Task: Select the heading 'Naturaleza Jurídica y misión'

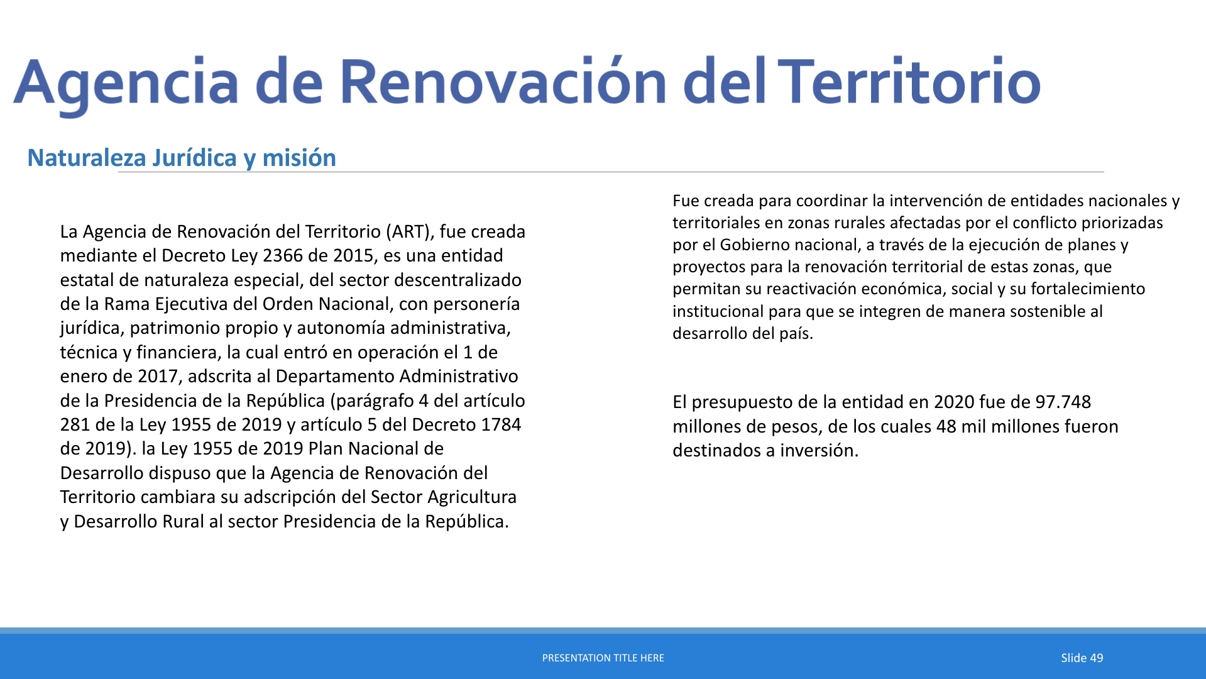Action: pyautogui.click(x=182, y=158)
